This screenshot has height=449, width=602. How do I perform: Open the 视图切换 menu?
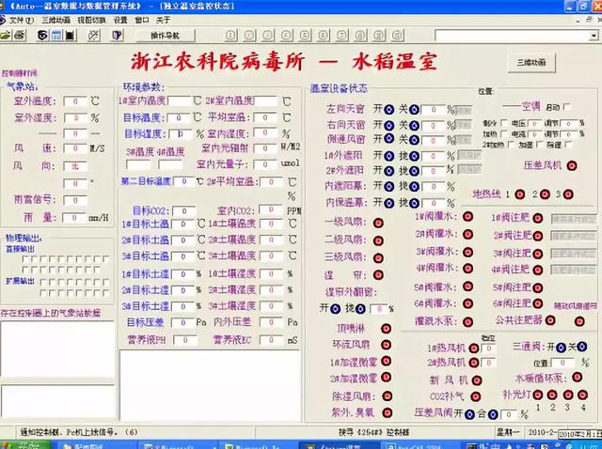[x=92, y=19]
